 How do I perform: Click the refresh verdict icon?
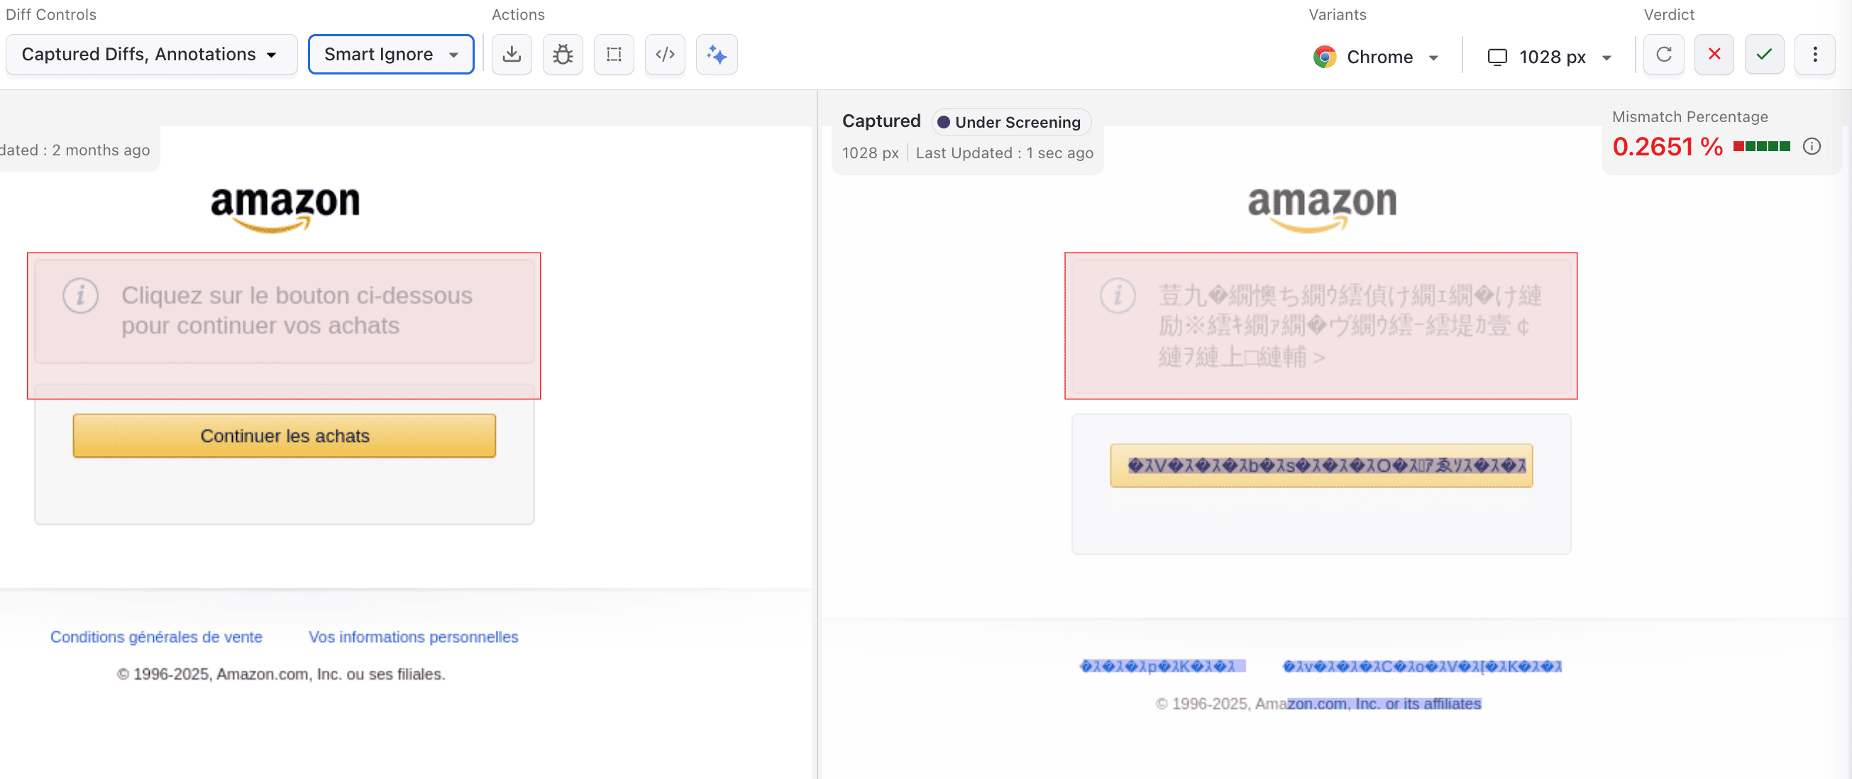click(x=1663, y=55)
